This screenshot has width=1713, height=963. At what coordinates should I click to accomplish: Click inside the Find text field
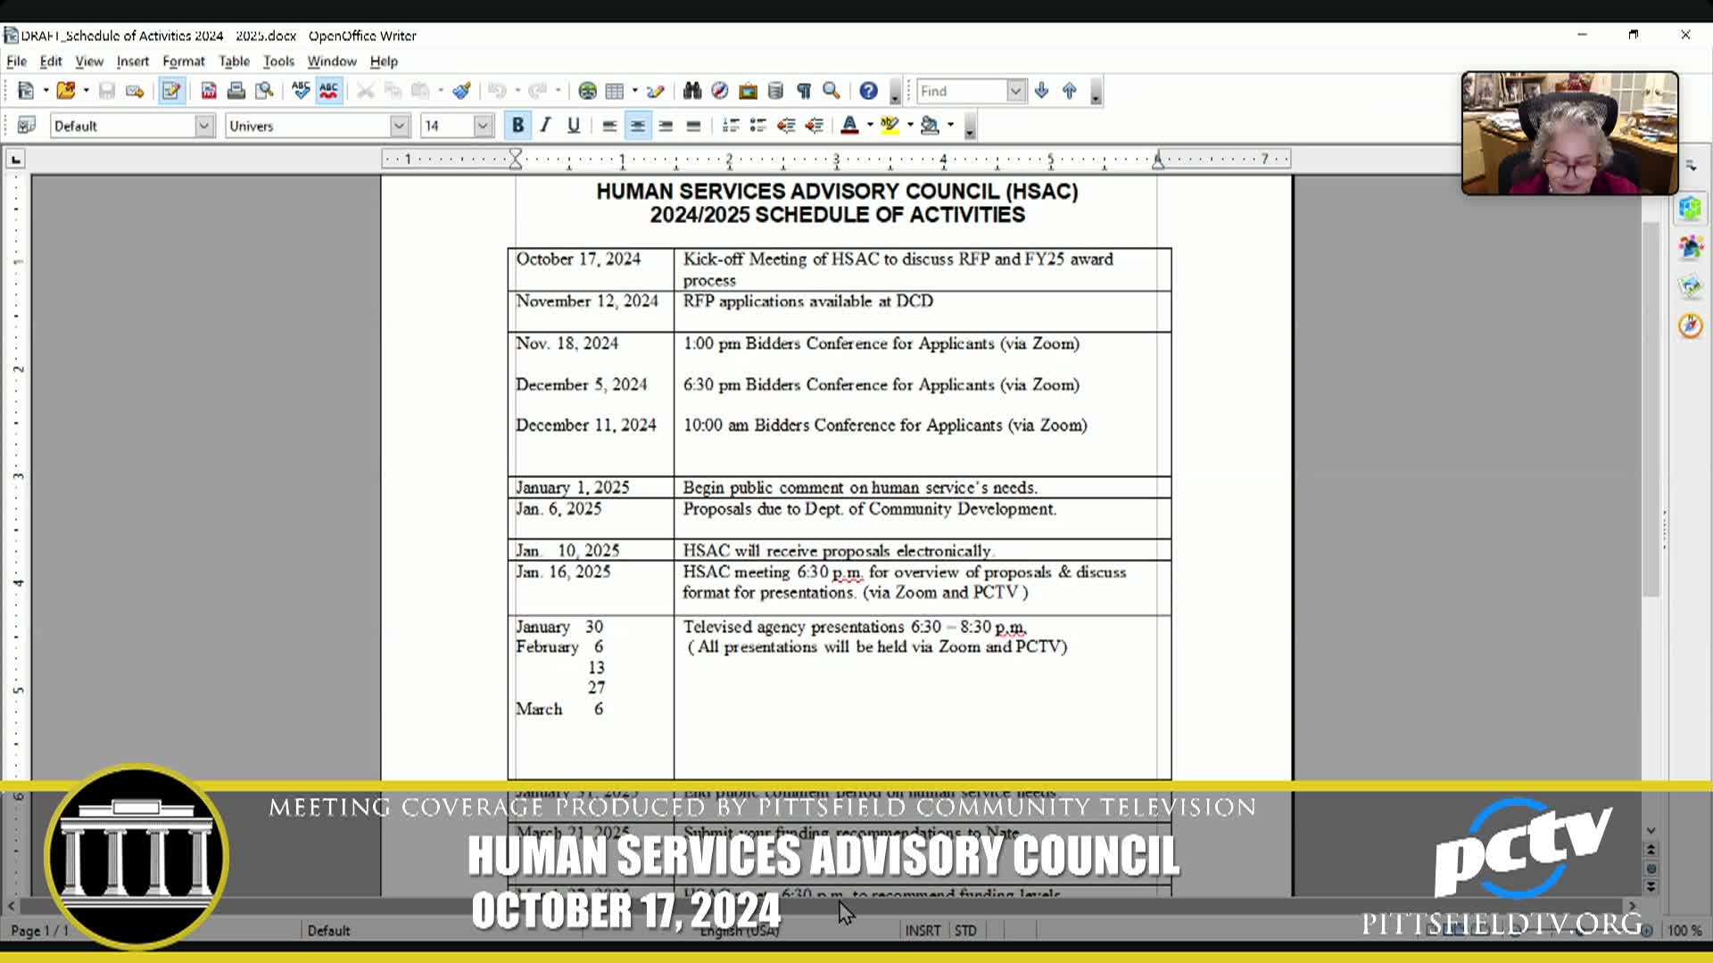962,91
